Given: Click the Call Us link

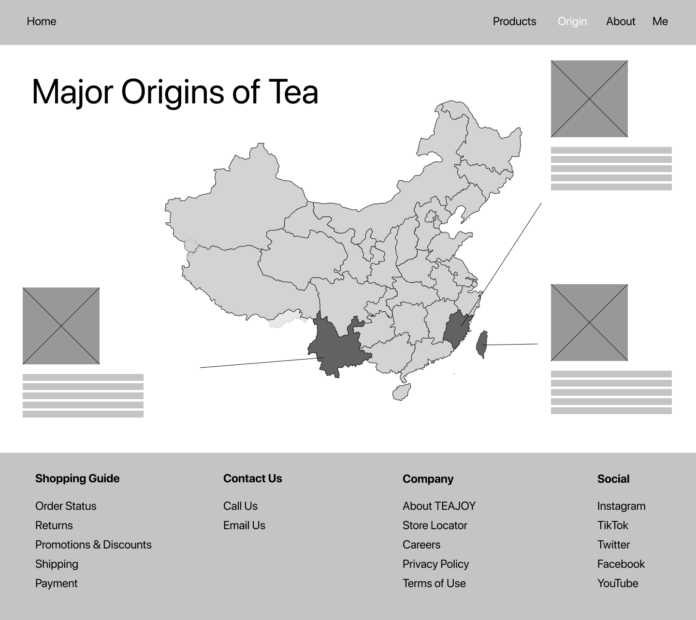Looking at the screenshot, I should [x=240, y=506].
